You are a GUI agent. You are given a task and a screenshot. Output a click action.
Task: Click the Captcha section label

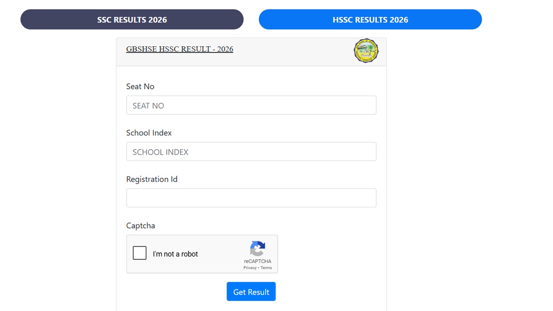click(x=140, y=225)
